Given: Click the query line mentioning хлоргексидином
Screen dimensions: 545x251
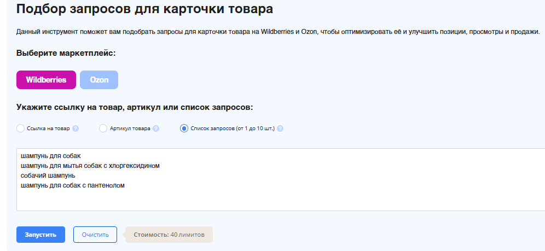Looking at the screenshot, I should click(90, 165).
